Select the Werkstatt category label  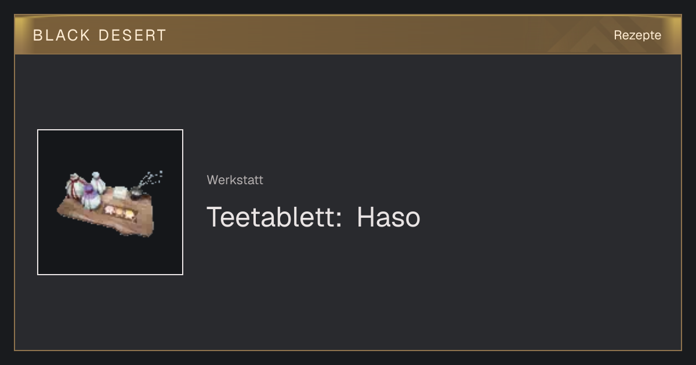pyautogui.click(x=235, y=180)
